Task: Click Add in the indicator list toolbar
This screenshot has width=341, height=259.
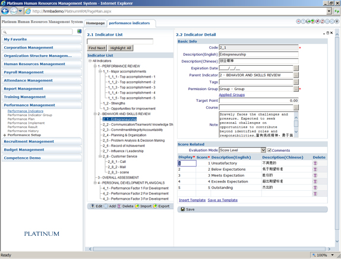Action: click(110, 206)
